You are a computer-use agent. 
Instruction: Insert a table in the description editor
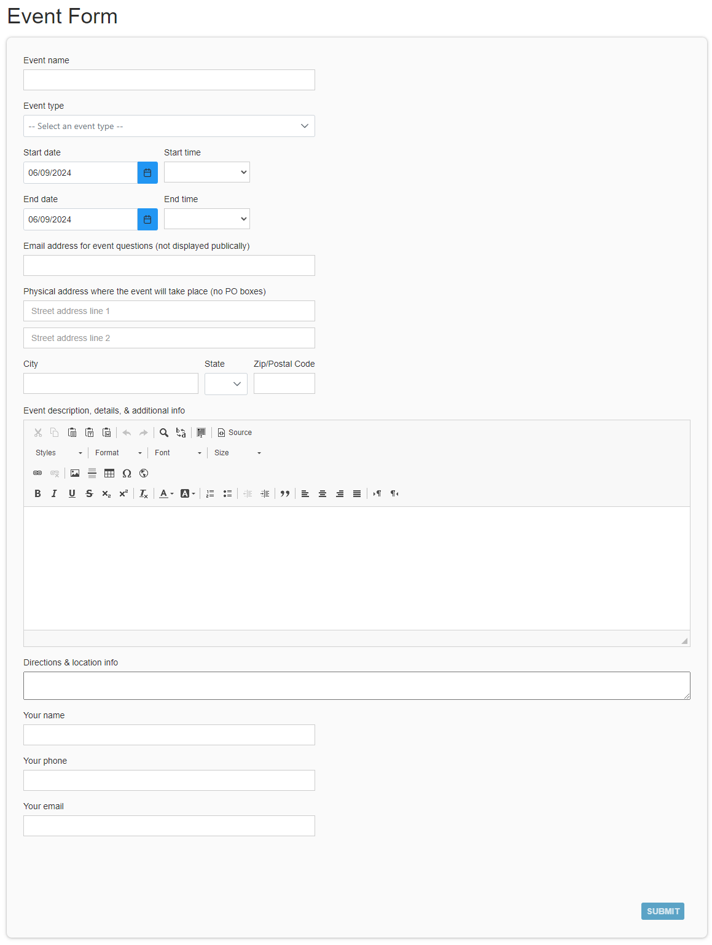(109, 473)
